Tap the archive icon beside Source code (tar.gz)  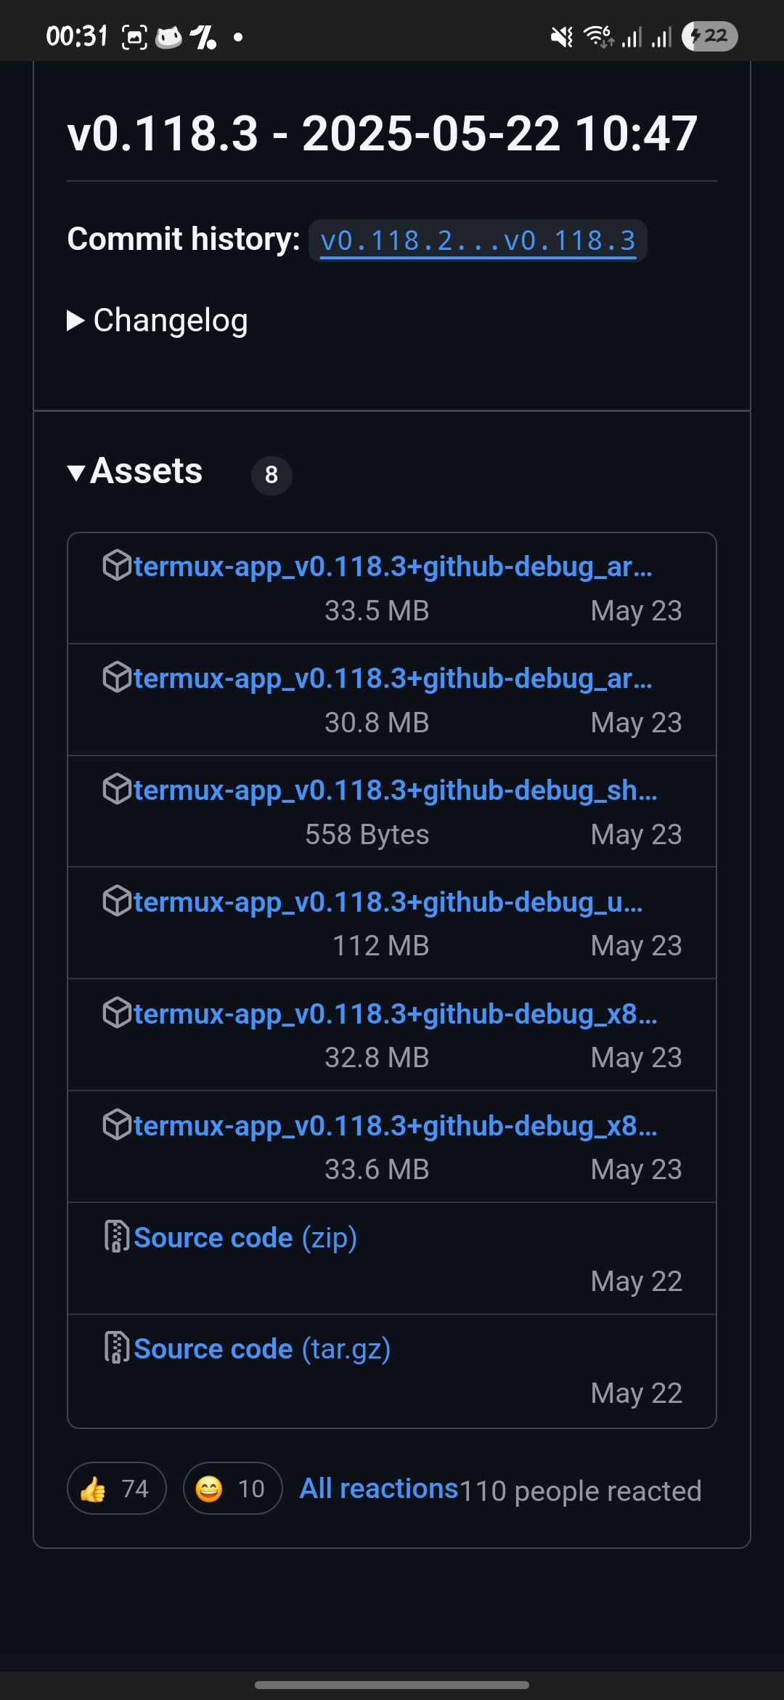[x=117, y=1348]
